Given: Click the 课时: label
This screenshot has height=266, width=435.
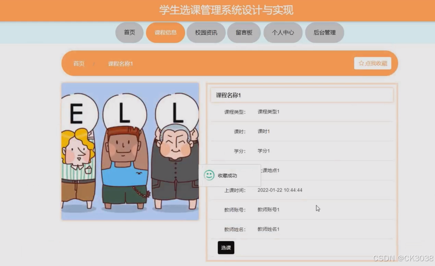Looking at the screenshot, I should (239, 131).
